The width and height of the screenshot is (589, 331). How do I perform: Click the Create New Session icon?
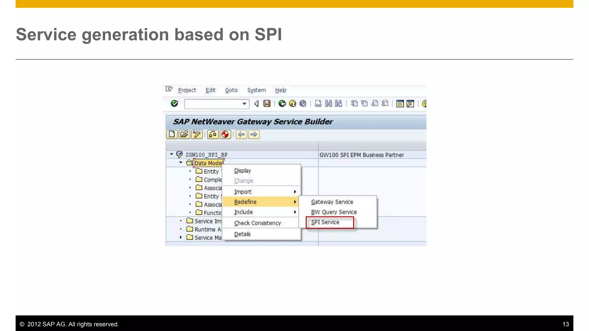click(400, 103)
